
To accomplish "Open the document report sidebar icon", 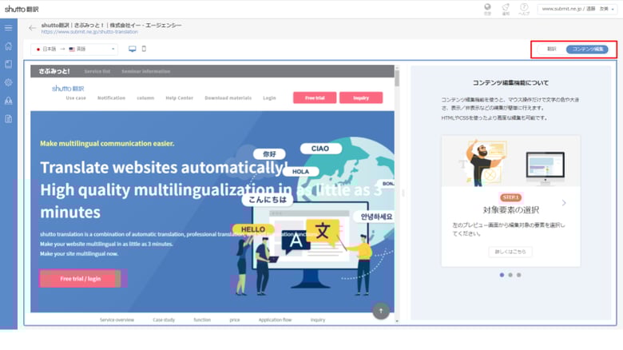I will (8, 119).
